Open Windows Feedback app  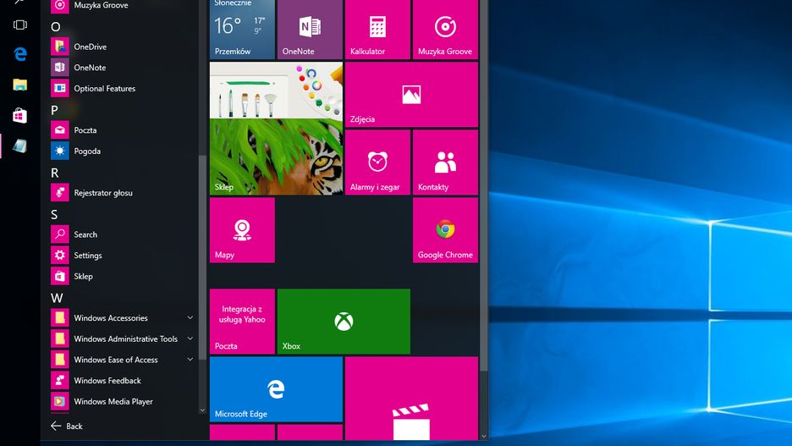[x=121, y=380]
